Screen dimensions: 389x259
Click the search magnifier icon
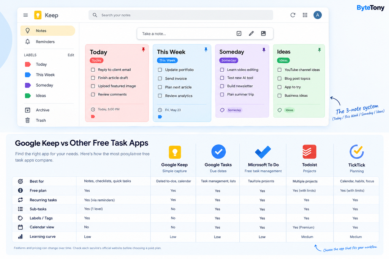[95, 15]
